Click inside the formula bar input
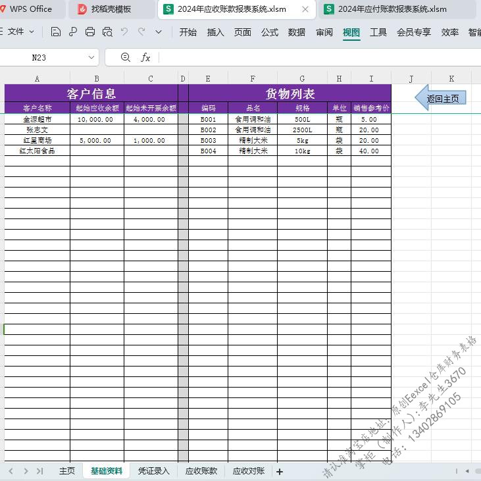 (x=319, y=57)
